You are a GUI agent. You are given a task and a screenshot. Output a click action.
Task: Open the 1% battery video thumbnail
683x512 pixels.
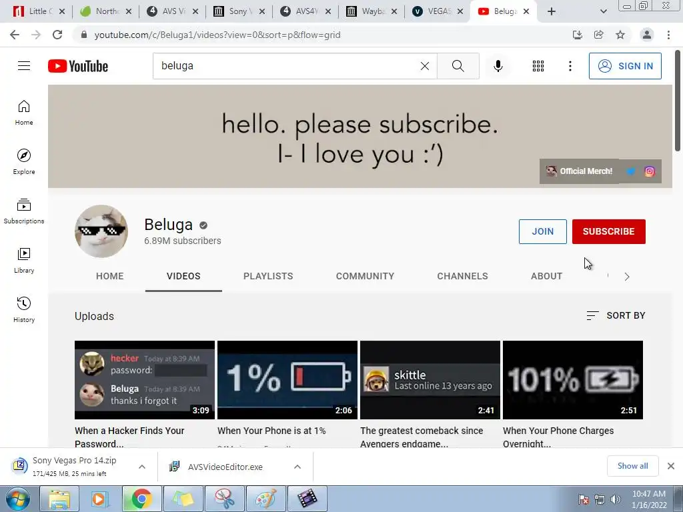coord(287,380)
